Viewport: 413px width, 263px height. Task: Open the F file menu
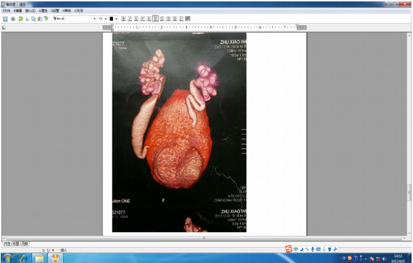coord(6,10)
